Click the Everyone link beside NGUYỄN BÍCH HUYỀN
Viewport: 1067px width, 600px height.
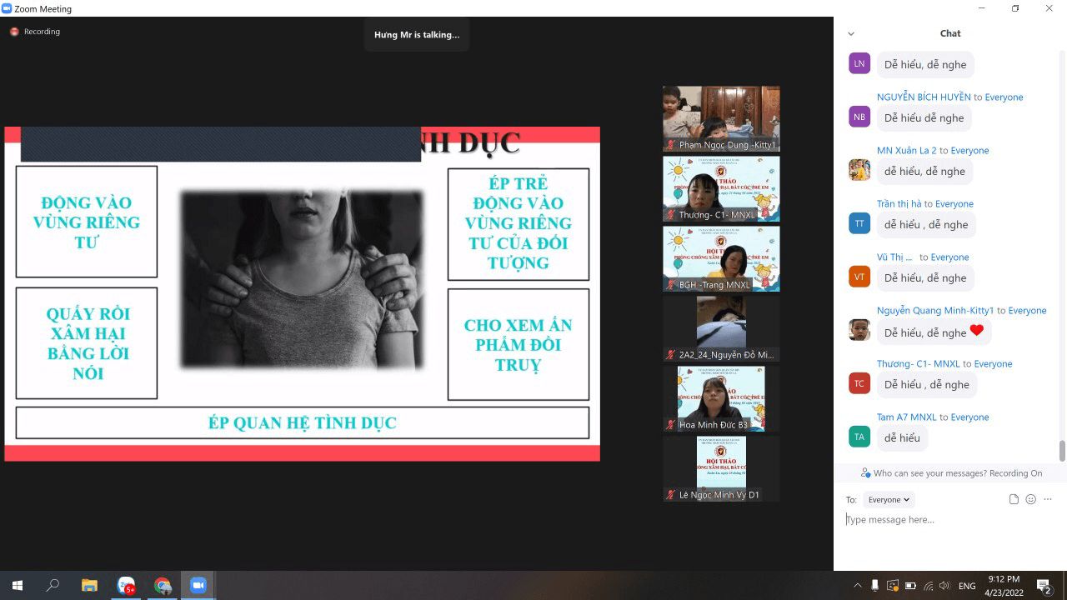coord(1004,97)
